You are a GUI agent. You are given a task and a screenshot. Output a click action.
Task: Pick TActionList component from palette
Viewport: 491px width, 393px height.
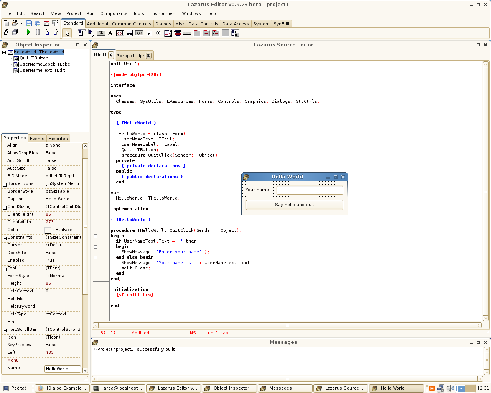click(235, 33)
